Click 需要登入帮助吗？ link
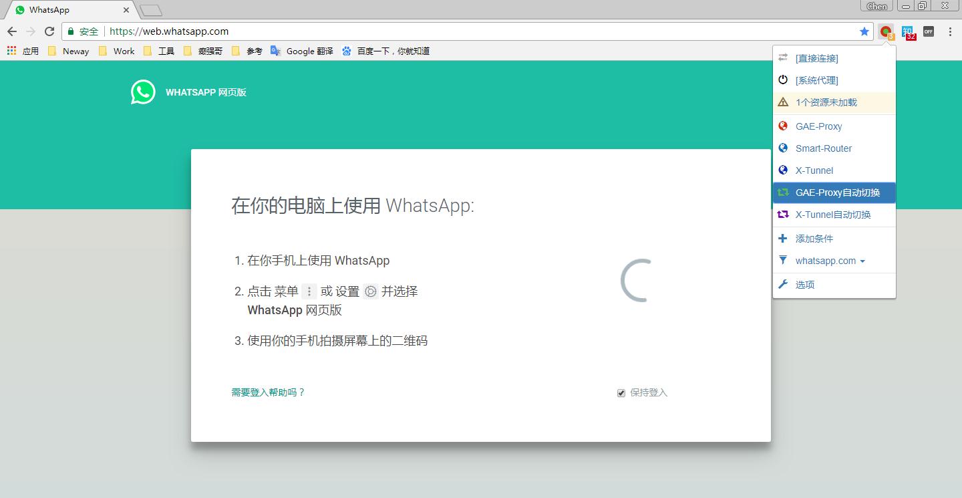Image resolution: width=962 pixels, height=498 pixels. pyautogui.click(x=269, y=392)
